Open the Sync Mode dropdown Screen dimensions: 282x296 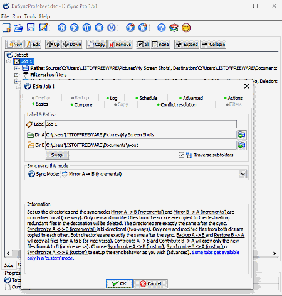point(243,174)
